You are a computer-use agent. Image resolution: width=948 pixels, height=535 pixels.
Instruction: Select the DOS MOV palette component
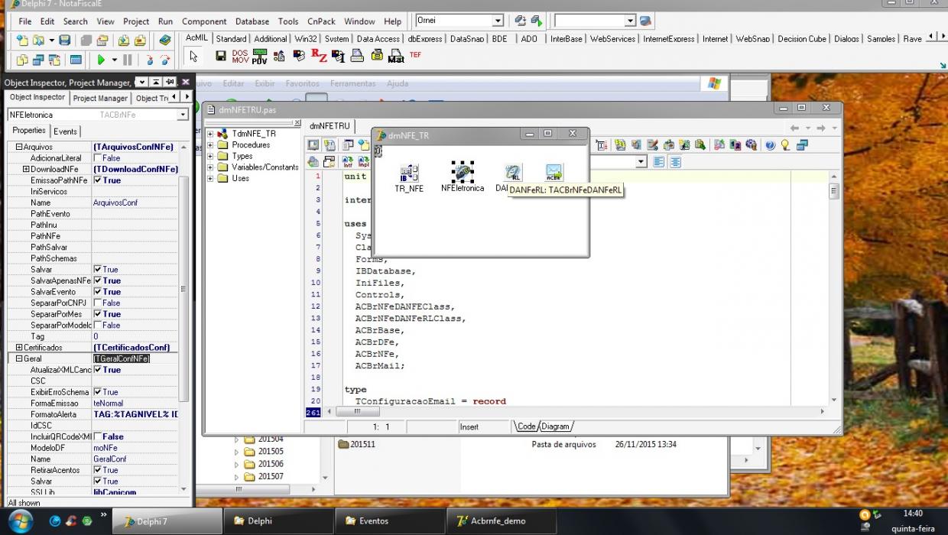240,56
